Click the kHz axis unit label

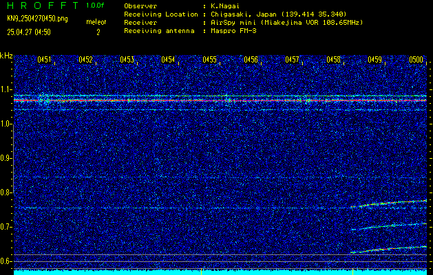click(x=6, y=56)
